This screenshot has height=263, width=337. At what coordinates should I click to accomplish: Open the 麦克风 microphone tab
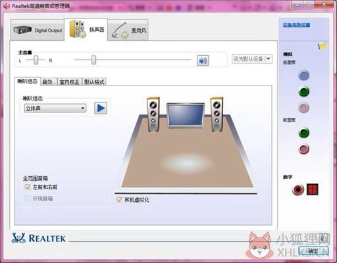click(128, 30)
